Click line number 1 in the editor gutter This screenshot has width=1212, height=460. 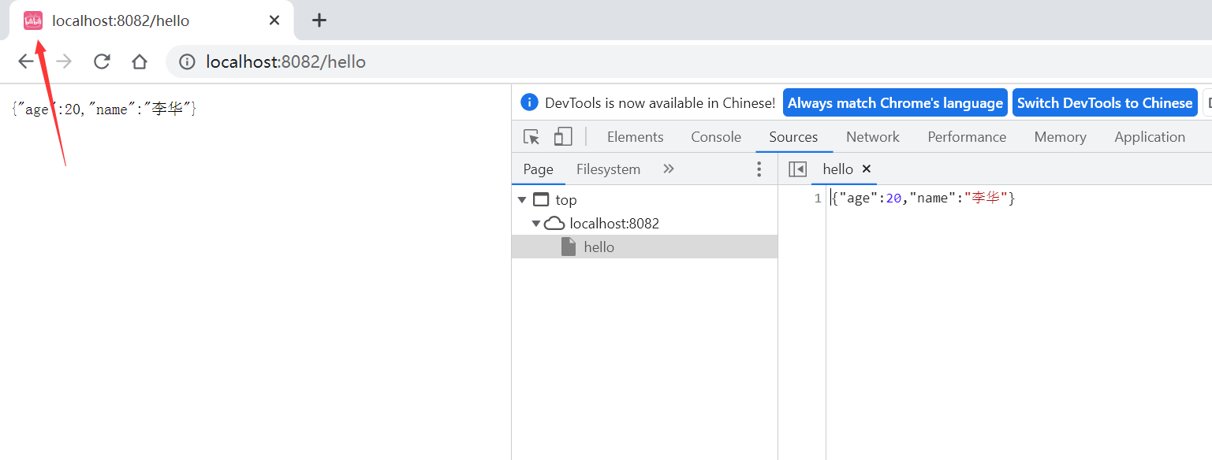tap(818, 198)
